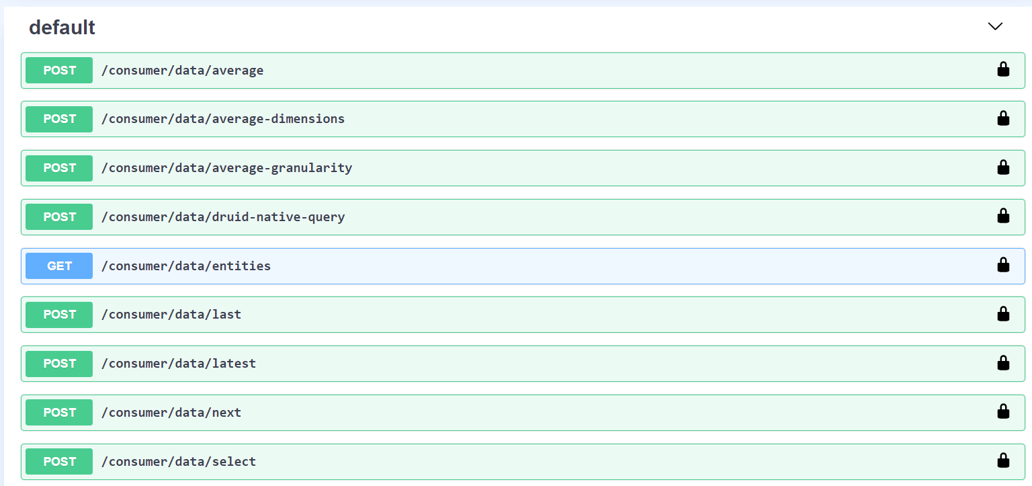Expand the /consumer/data/select path text
The height and width of the screenshot is (486, 1032).
pos(179,462)
